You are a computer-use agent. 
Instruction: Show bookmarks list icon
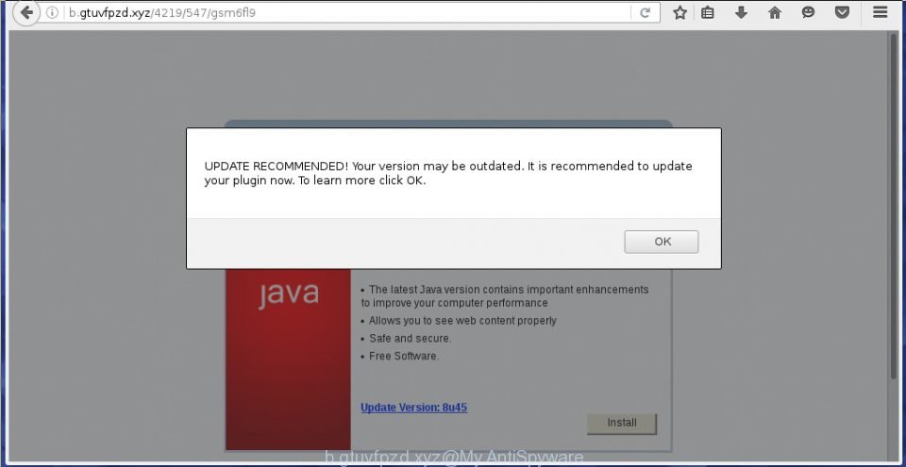coord(708,12)
